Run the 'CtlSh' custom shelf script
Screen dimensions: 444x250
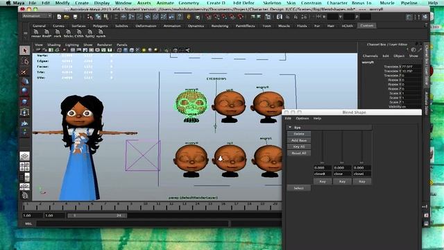click(x=79, y=34)
